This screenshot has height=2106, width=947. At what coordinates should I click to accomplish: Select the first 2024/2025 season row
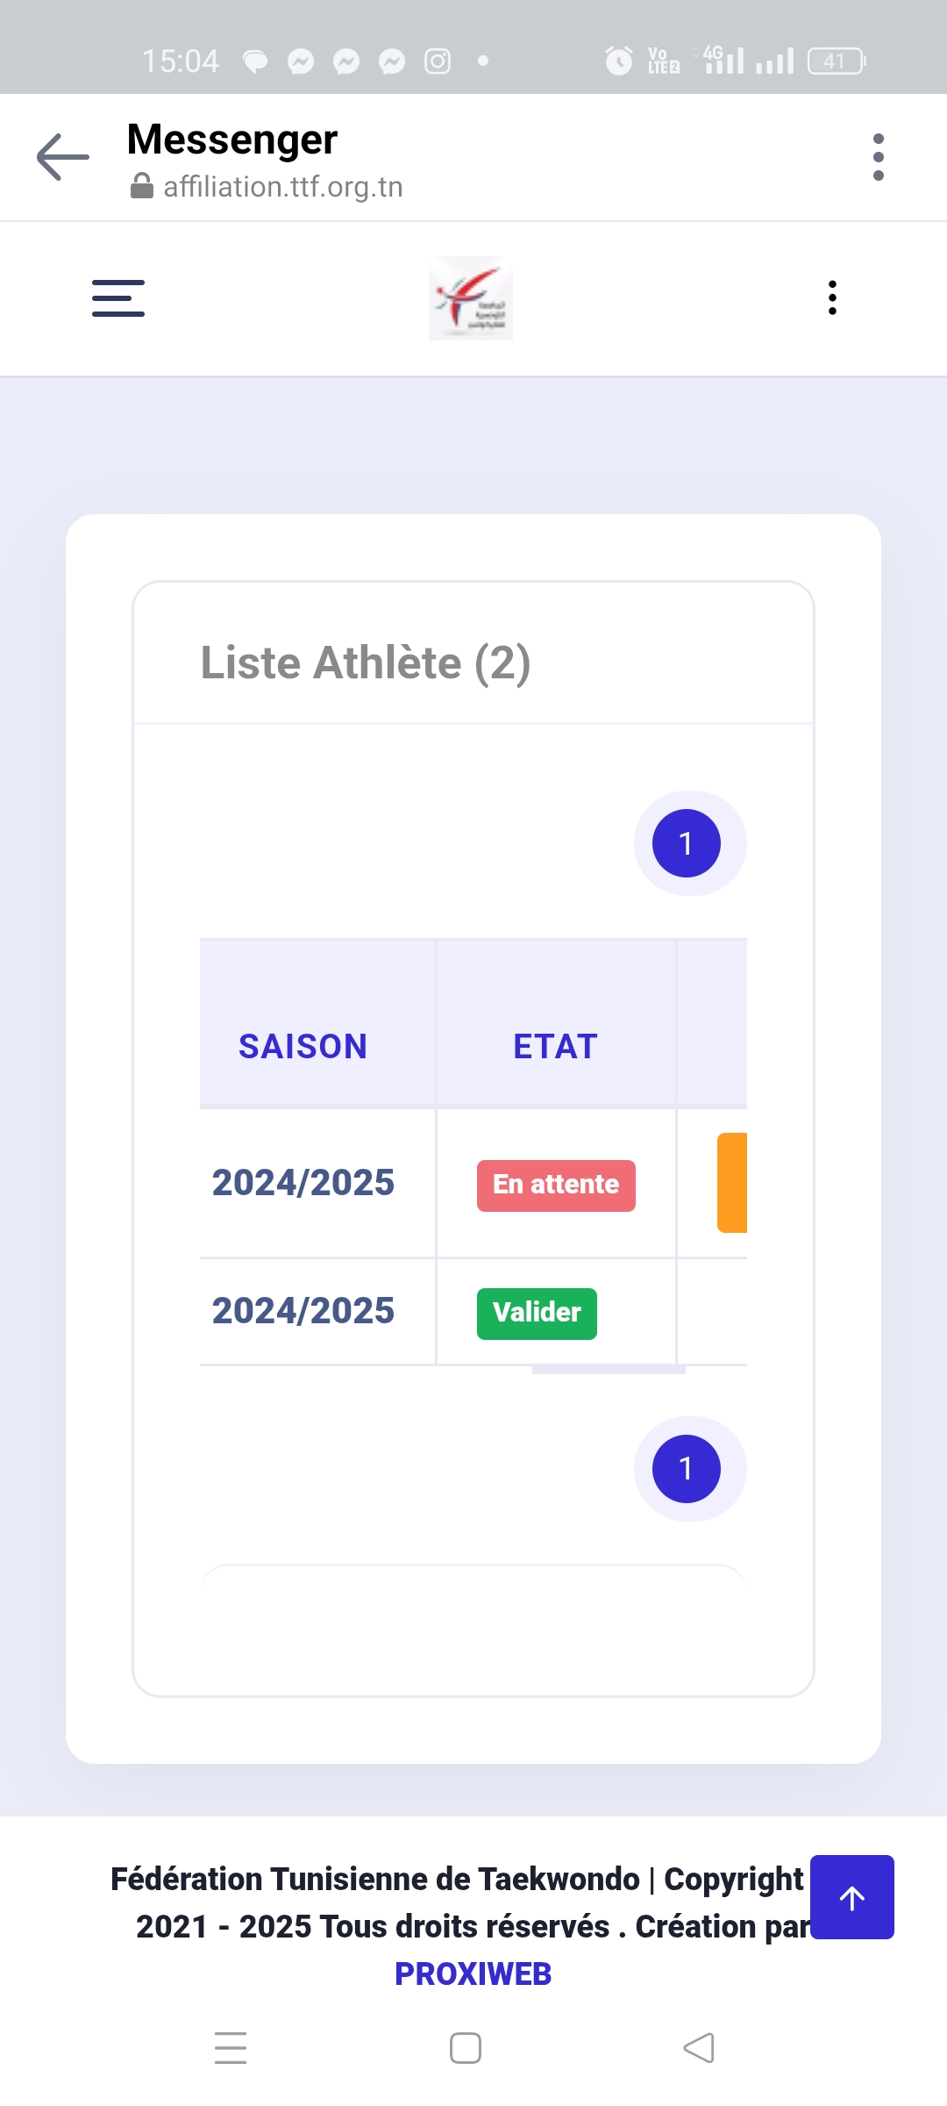303,1183
